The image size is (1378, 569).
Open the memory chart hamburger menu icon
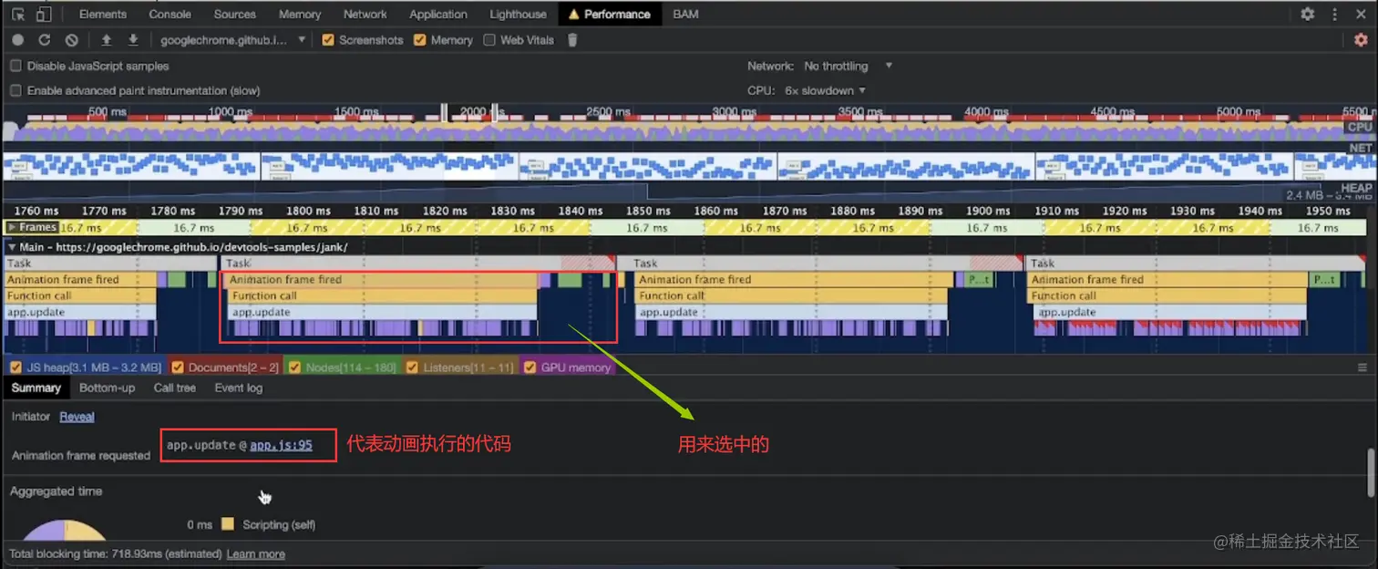1363,367
